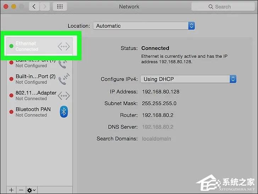Go back with the left chevron button
Viewport: 258px width, 194px height.
coord(34,7)
